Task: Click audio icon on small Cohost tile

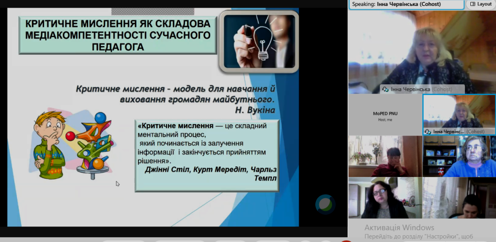Action: click(428, 131)
